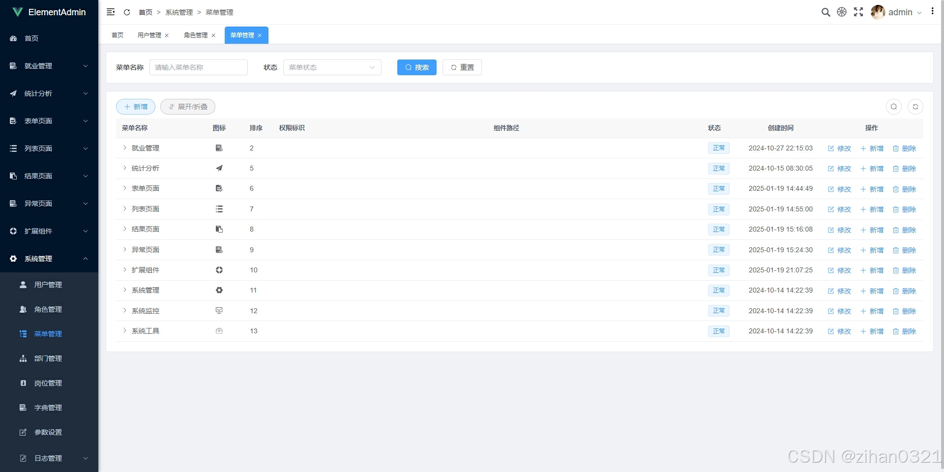Toggle 展开/折叠 to expand all rows
The image size is (944, 472).
[x=187, y=107]
